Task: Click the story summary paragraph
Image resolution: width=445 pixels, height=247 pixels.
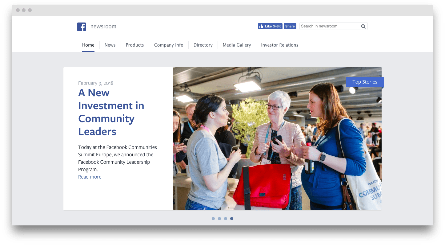Action: pos(118,158)
